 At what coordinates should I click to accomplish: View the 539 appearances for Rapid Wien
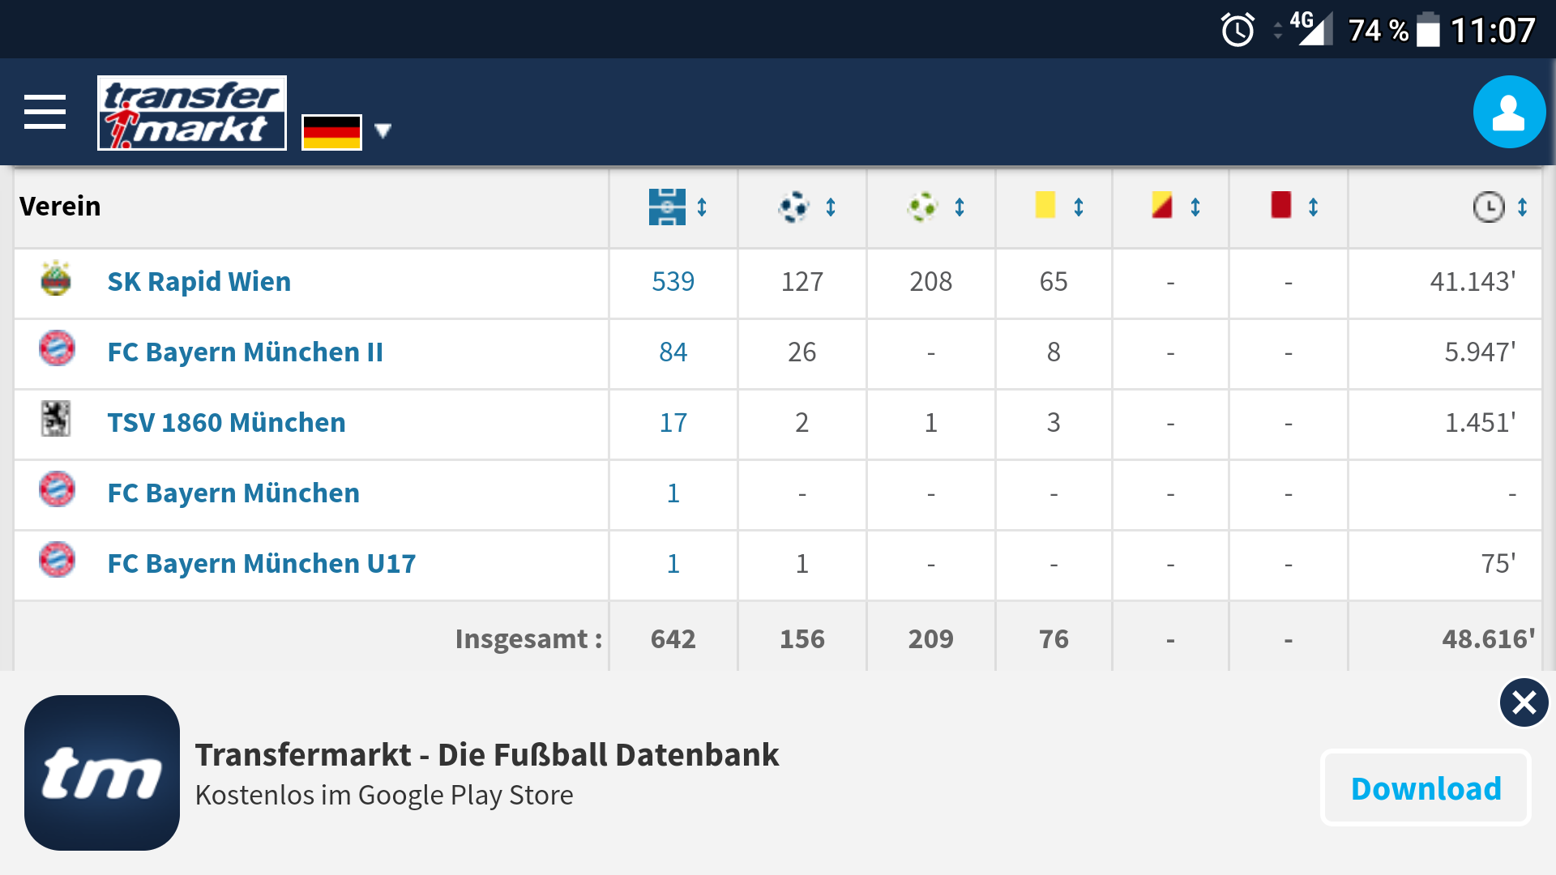click(x=673, y=282)
